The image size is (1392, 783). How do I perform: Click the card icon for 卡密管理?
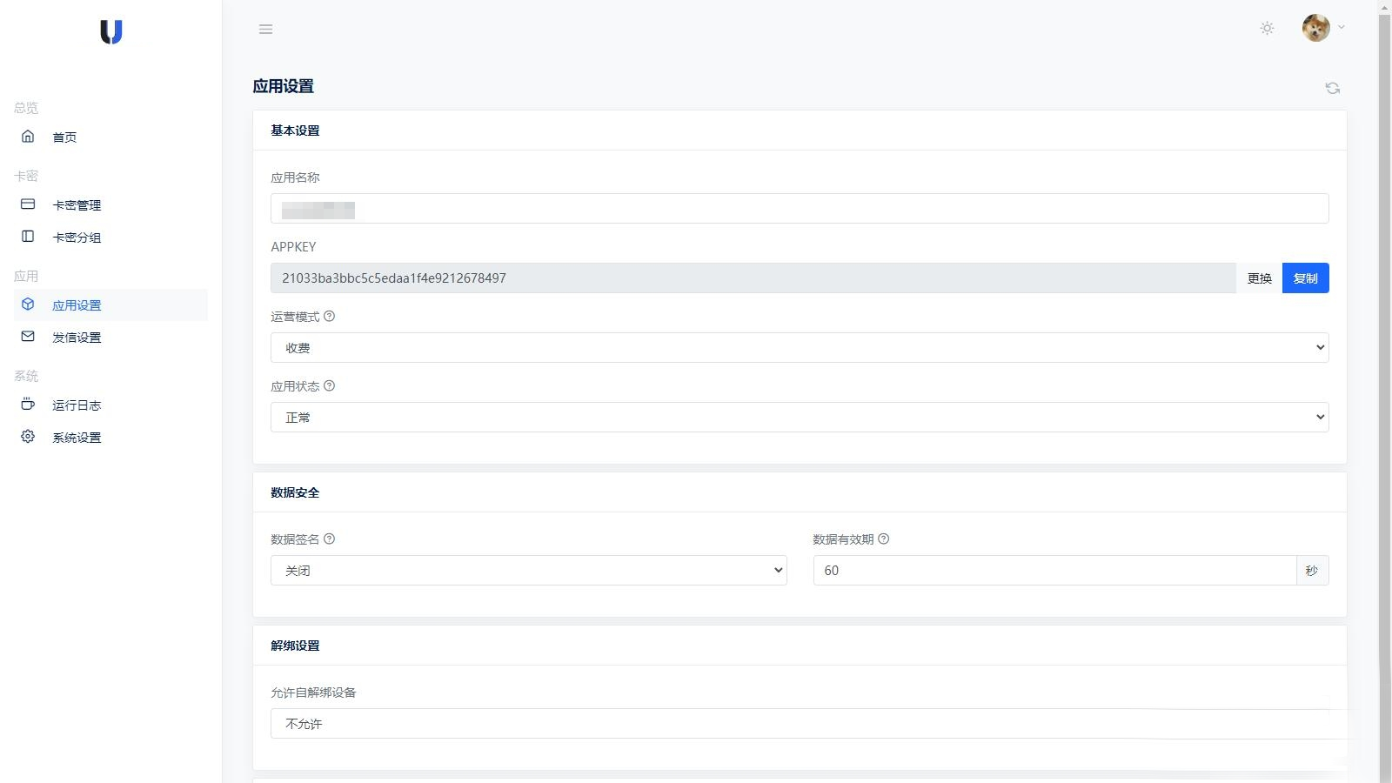(28, 204)
